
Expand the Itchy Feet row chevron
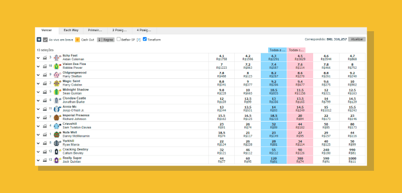coord(39,58)
